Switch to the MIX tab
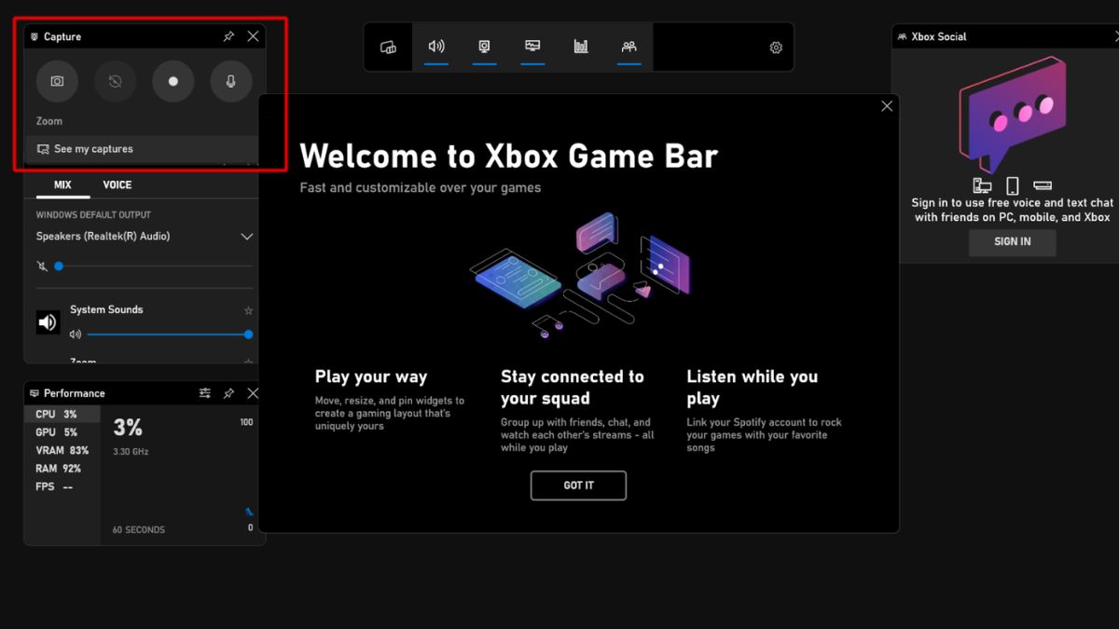This screenshot has height=629, width=1119. [x=62, y=185]
